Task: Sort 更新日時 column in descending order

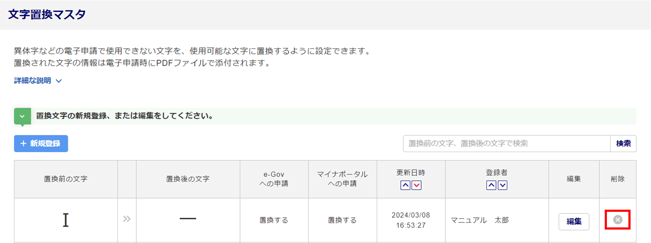Action: 416,185
